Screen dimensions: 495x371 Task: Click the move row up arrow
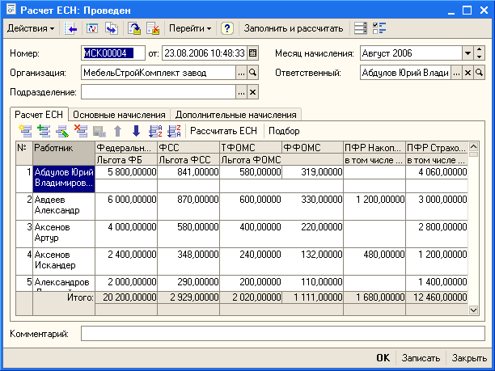[118, 131]
